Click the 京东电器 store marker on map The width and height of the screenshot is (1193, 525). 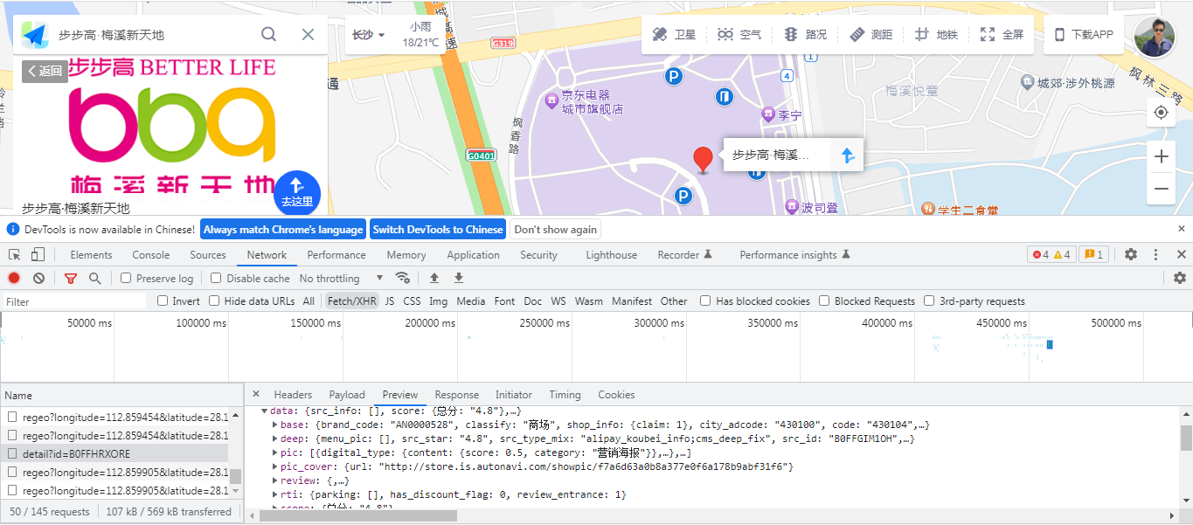pos(551,101)
